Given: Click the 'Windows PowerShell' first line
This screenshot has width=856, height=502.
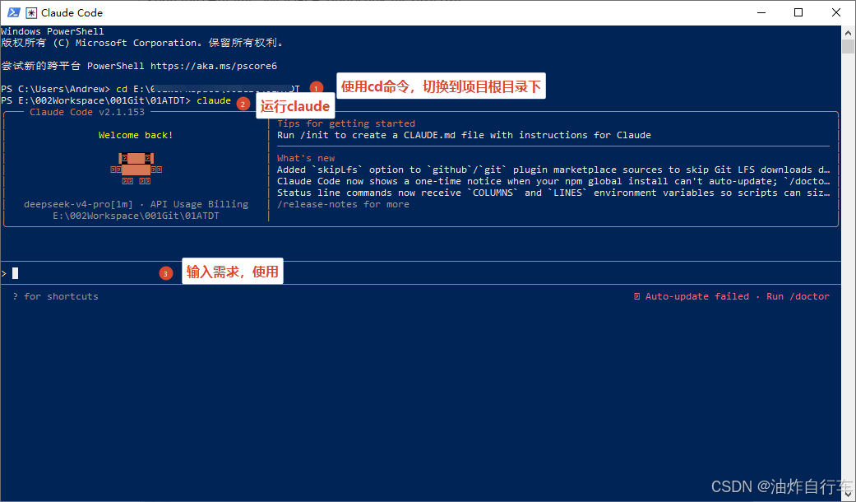Looking at the screenshot, I should tap(53, 31).
